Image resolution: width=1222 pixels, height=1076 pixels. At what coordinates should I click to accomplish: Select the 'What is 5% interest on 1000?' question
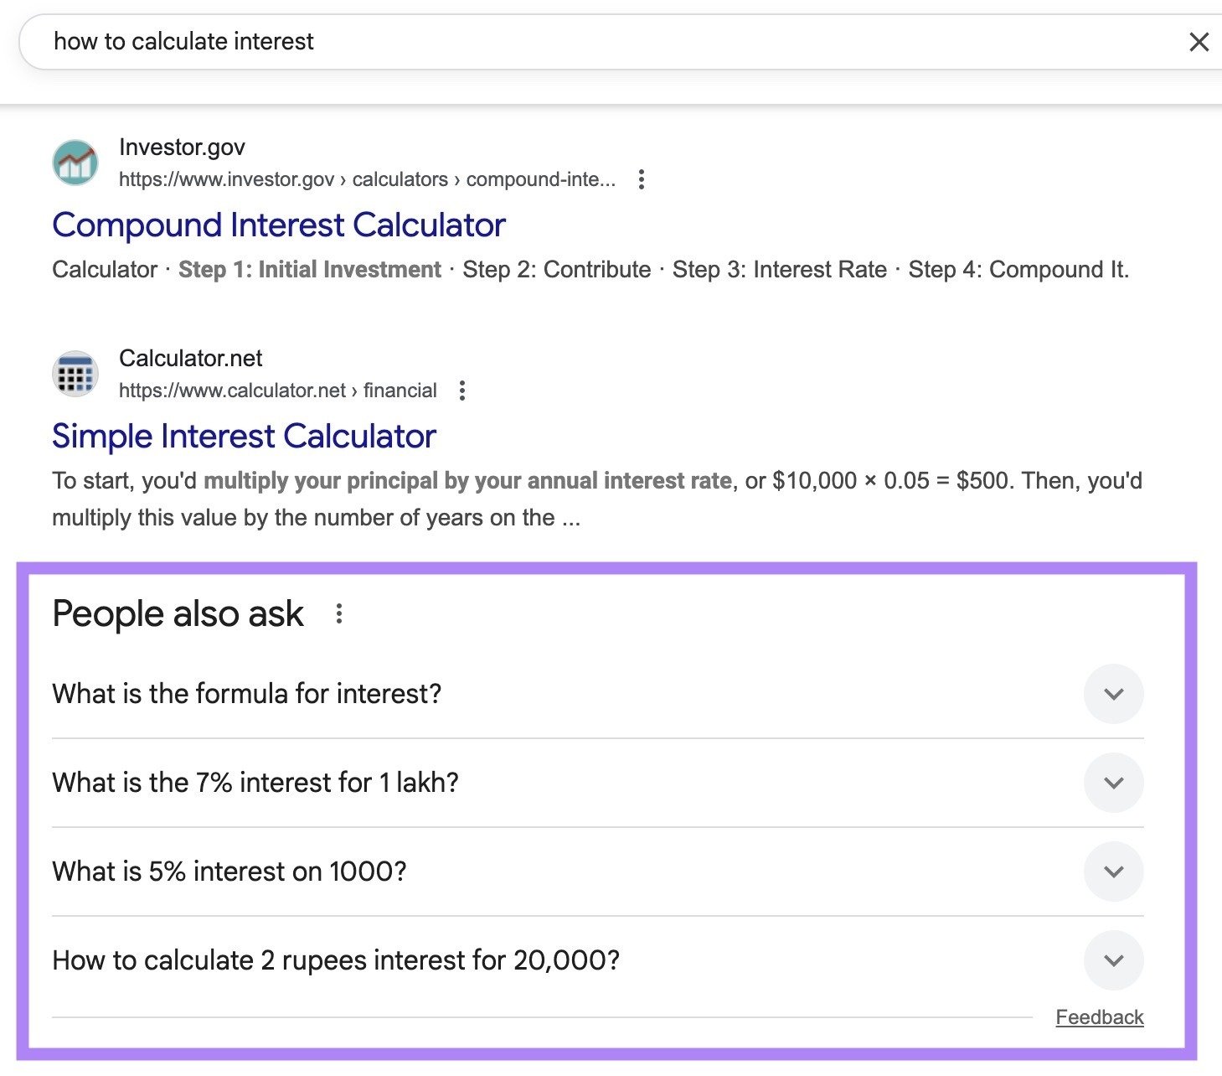point(229,872)
